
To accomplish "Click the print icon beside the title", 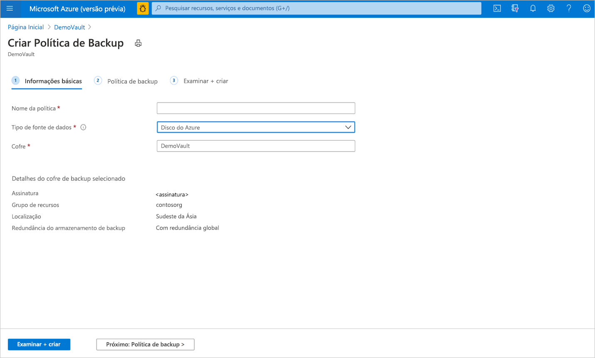I will (x=138, y=43).
